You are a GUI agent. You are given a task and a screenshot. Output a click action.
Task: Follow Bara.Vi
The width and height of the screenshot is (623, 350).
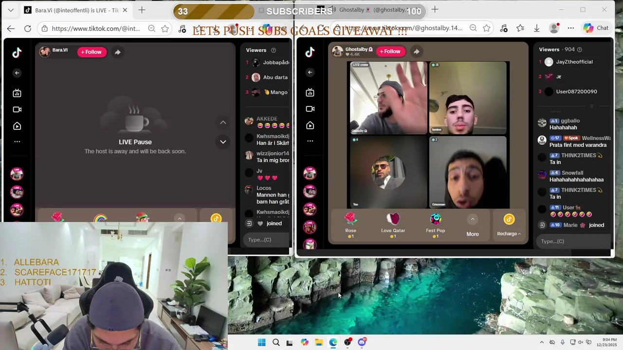pos(92,52)
